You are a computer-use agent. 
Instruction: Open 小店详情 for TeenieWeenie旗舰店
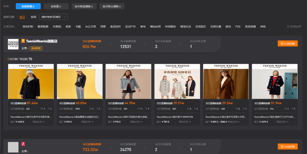coord(288,44)
